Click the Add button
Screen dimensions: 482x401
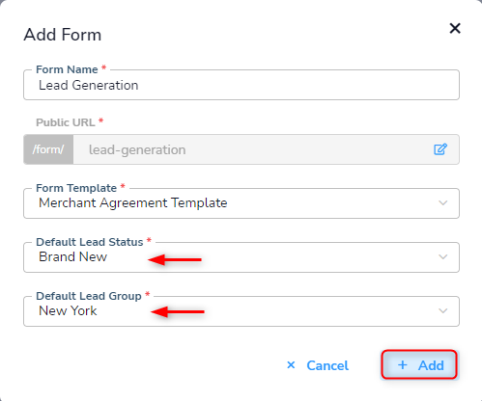click(419, 365)
